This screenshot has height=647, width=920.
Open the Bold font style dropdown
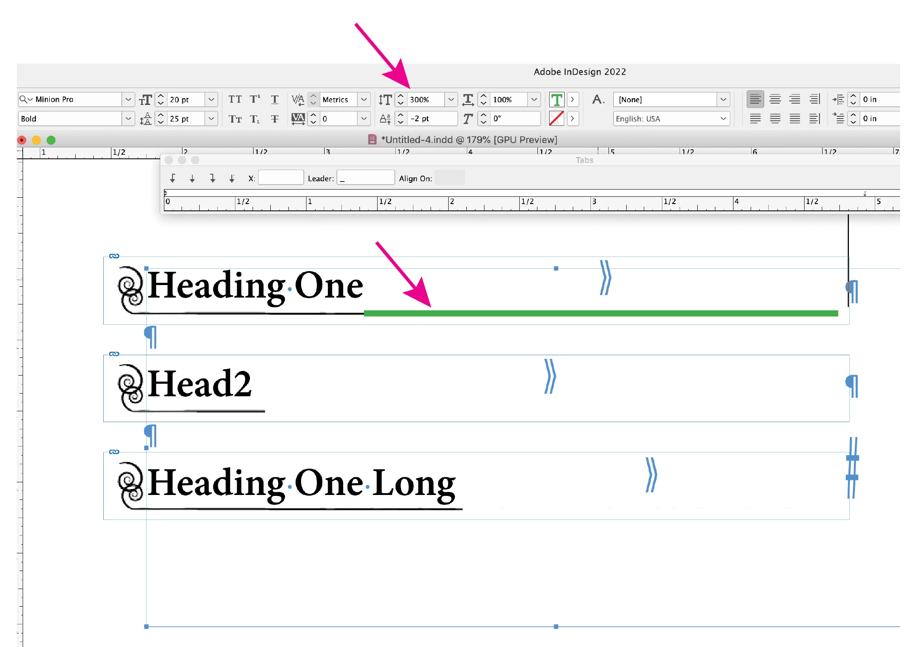[128, 119]
